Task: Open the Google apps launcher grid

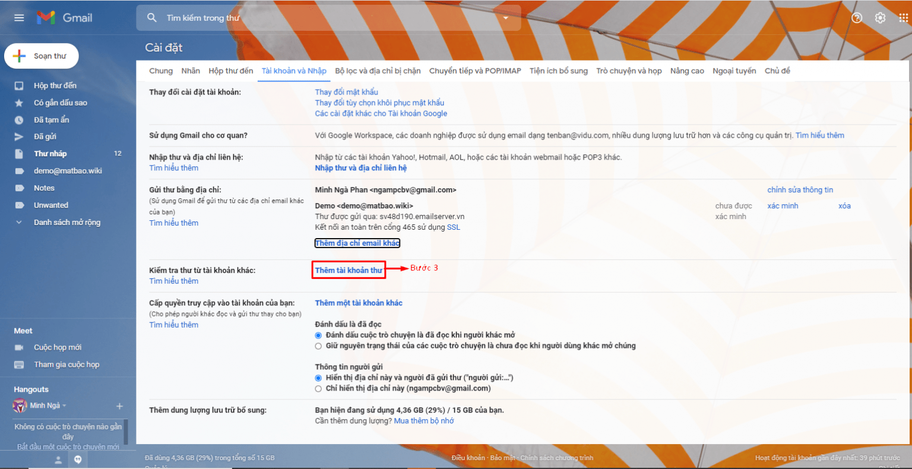Action: pos(904,17)
